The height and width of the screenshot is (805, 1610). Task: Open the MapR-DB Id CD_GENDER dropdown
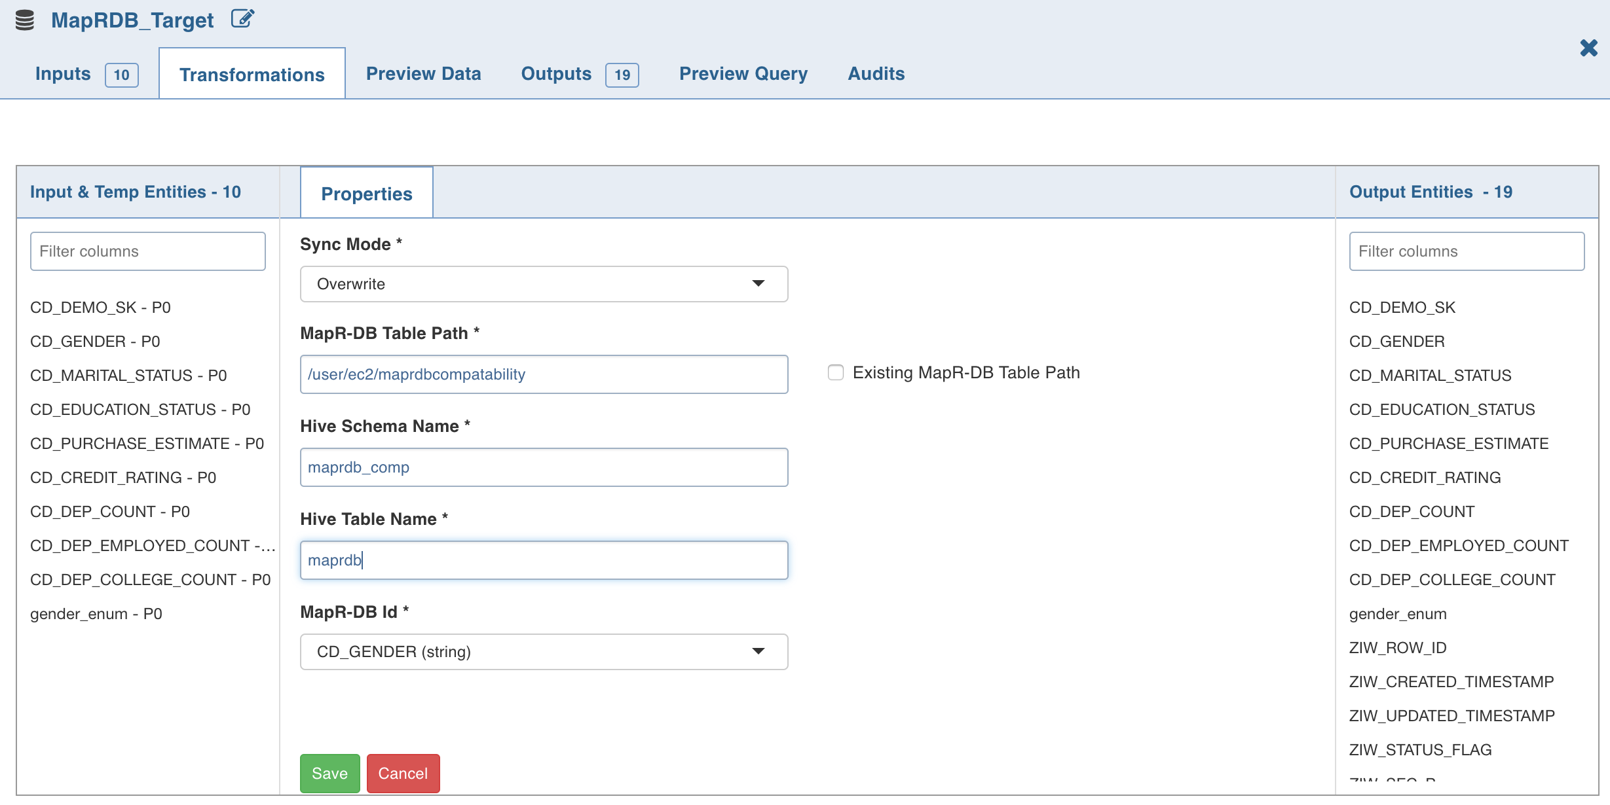point(544,652)
